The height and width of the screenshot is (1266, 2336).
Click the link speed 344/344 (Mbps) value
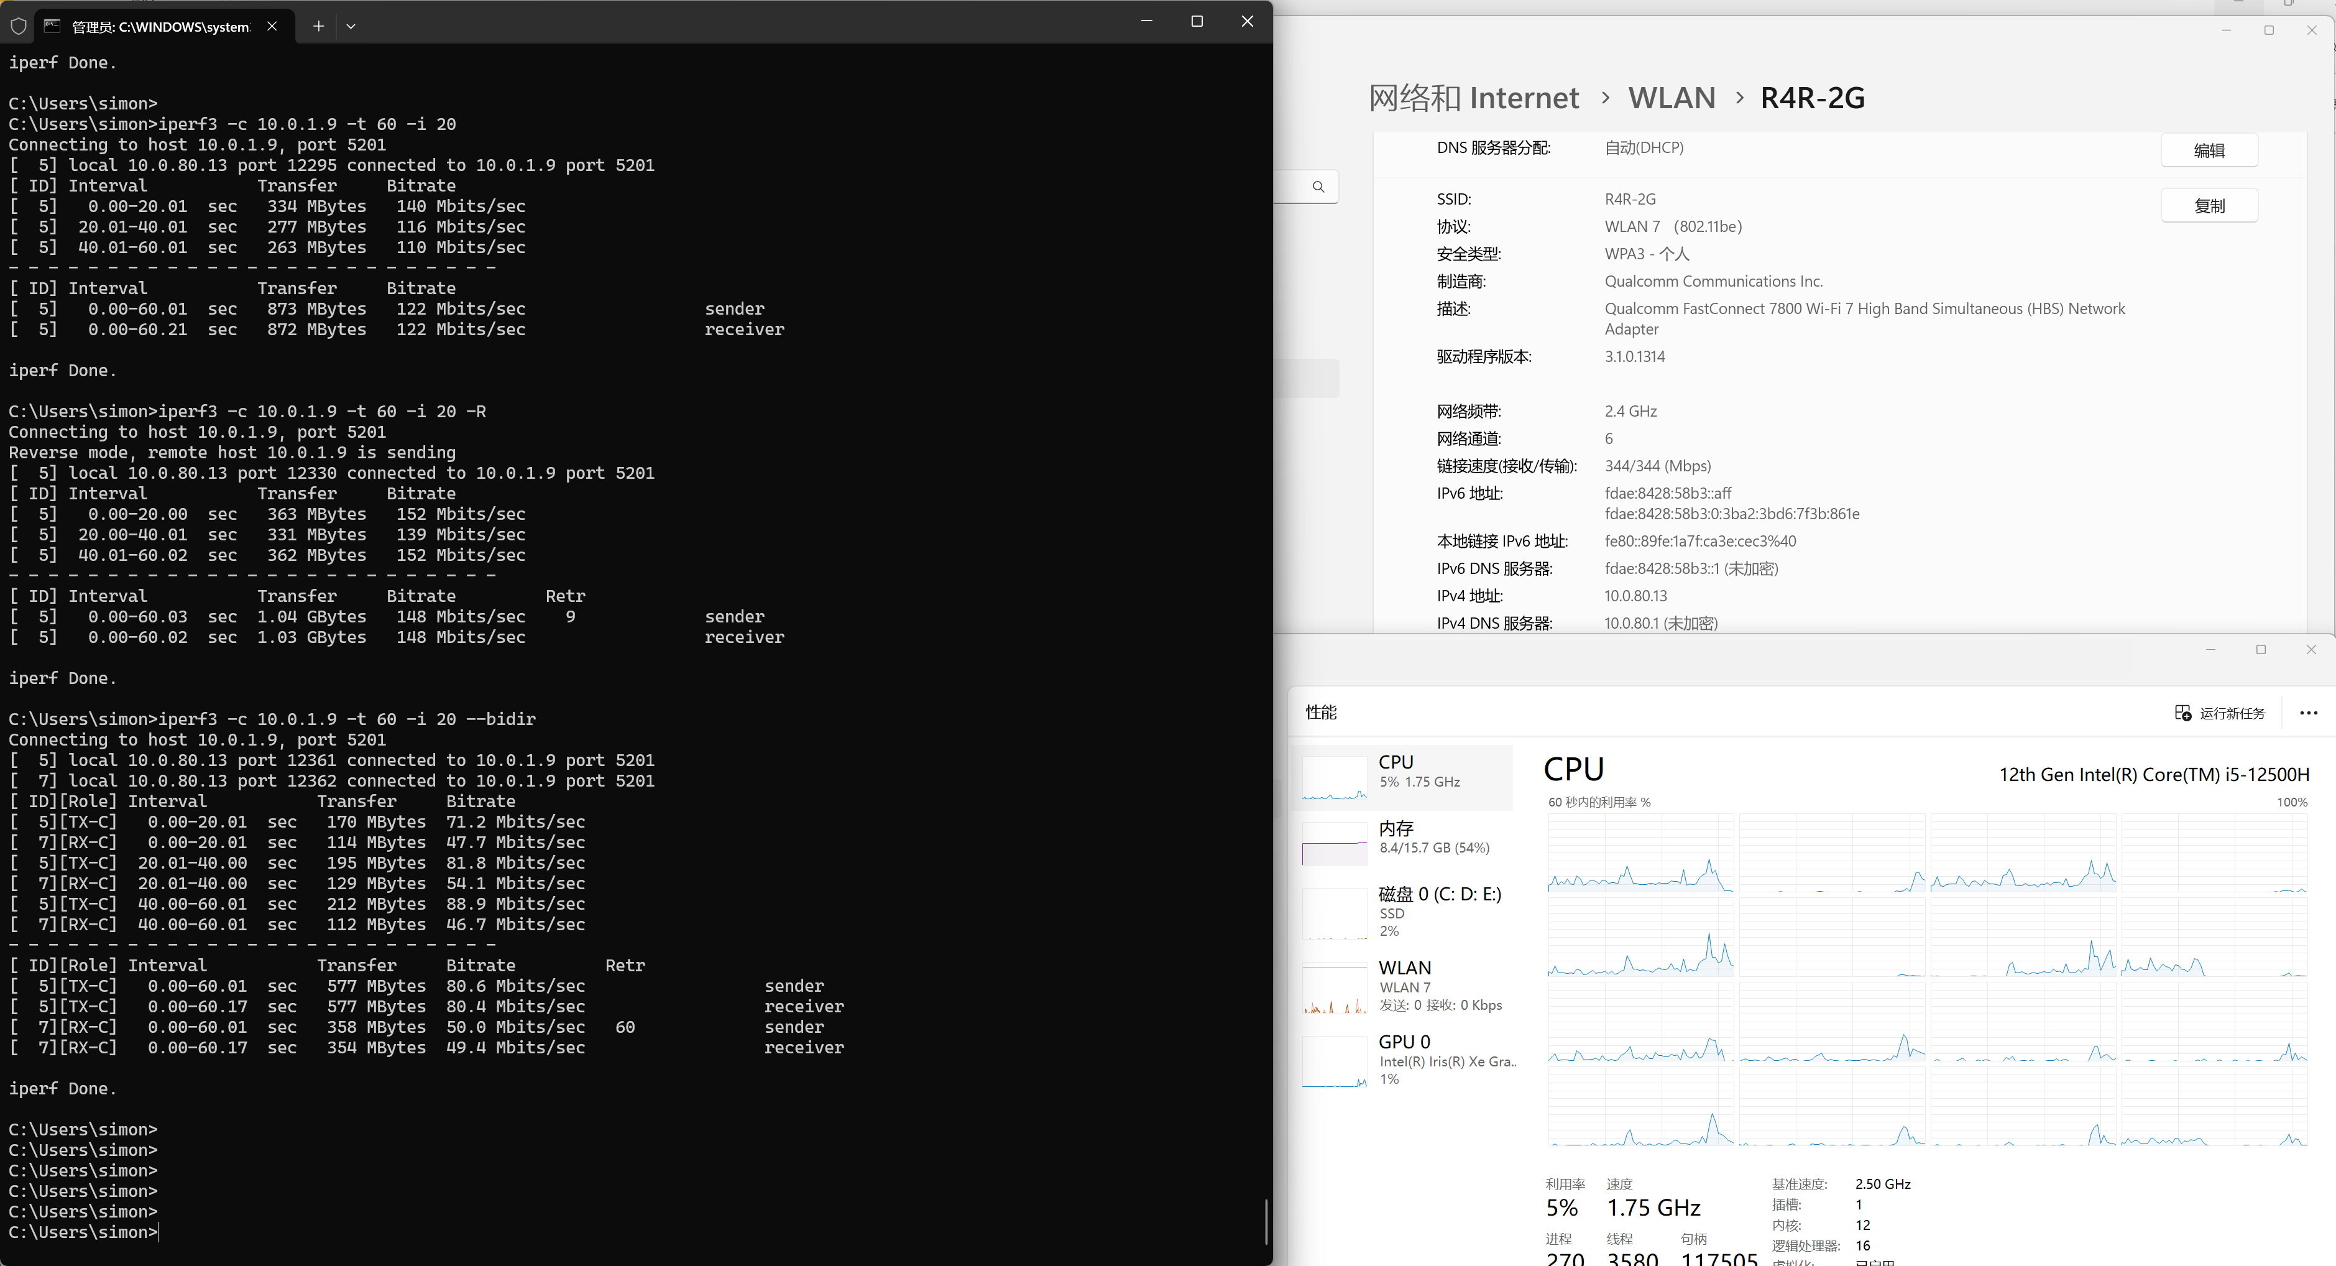coord(1658,466)
